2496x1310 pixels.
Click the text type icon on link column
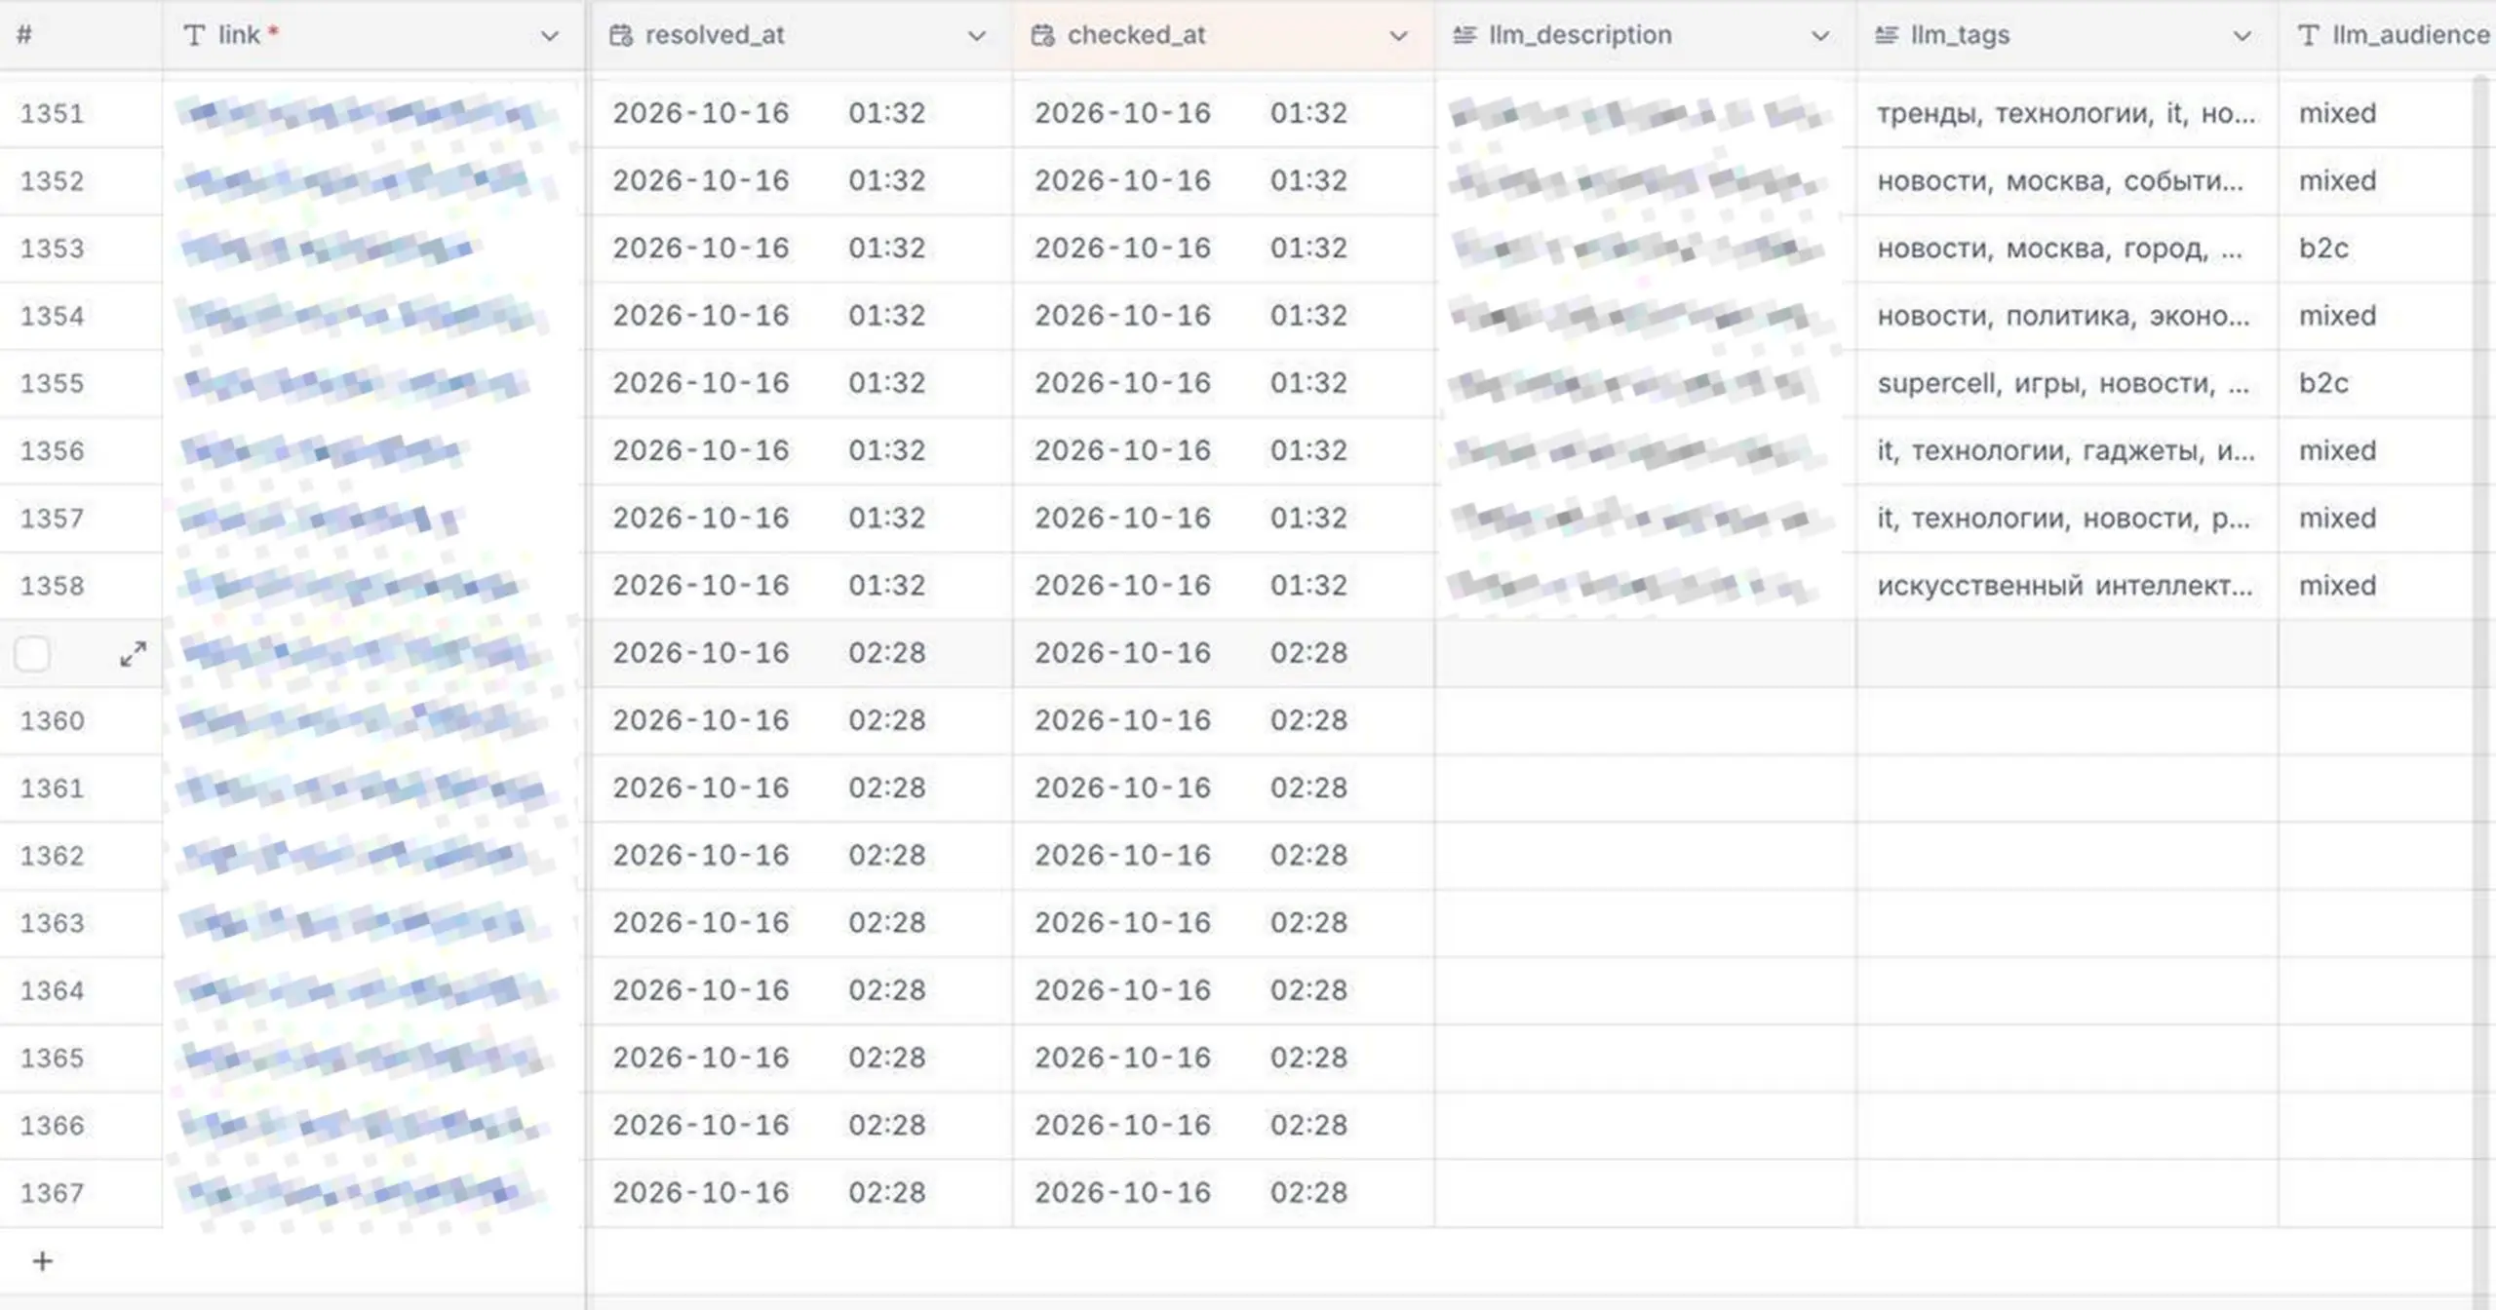tap(194, 36)
